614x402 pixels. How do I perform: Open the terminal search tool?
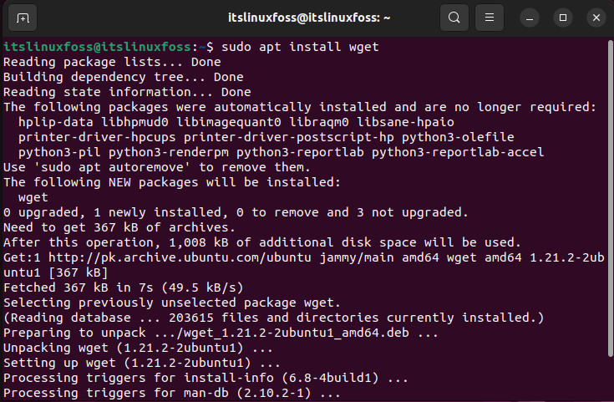pyautogui.click(x=454, y=18)
